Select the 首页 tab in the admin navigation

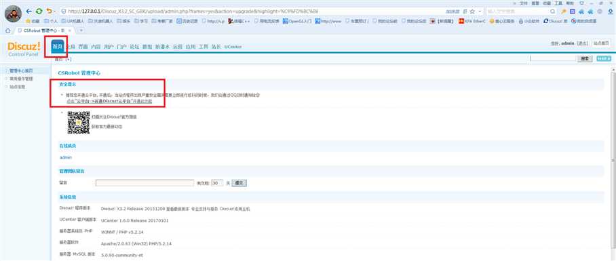58,46
